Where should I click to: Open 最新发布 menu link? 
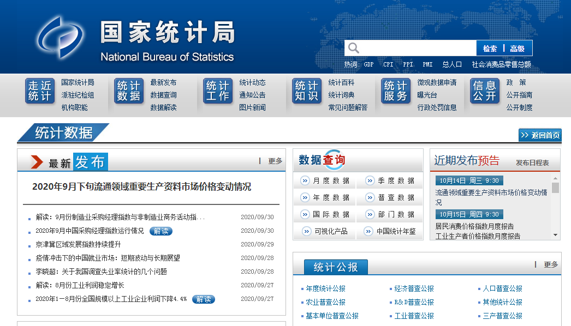coord(164,83)
